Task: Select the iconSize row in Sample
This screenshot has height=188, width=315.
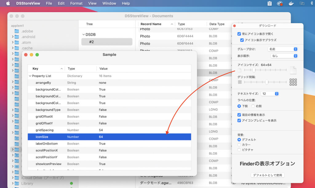Action: point(109,137)
